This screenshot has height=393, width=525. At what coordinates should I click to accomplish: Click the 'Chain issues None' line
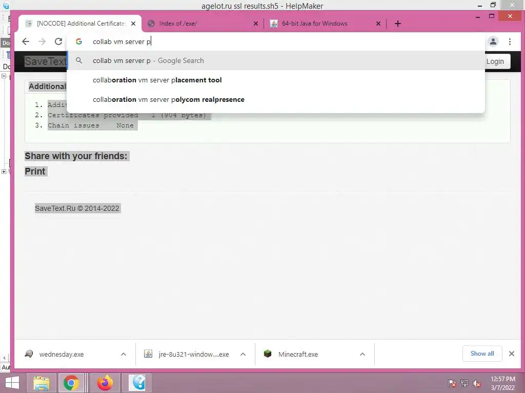(90, 126)
